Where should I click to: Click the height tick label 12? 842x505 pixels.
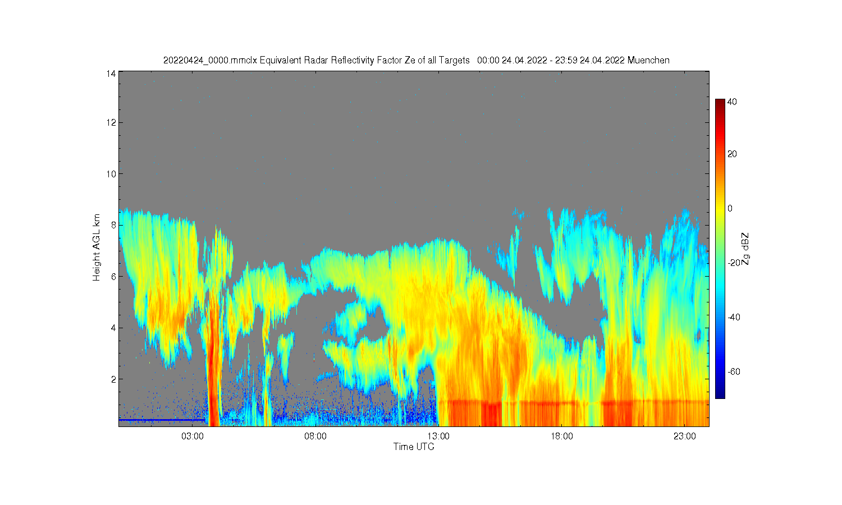[111, 122]
